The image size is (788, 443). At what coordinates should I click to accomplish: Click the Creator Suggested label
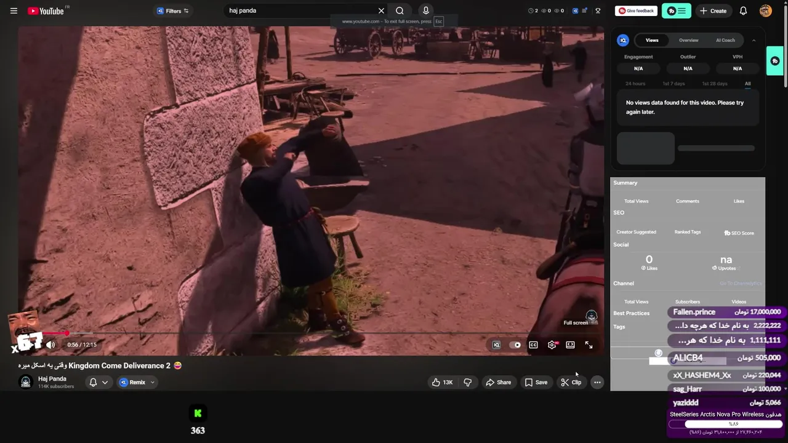pos(636,232)
